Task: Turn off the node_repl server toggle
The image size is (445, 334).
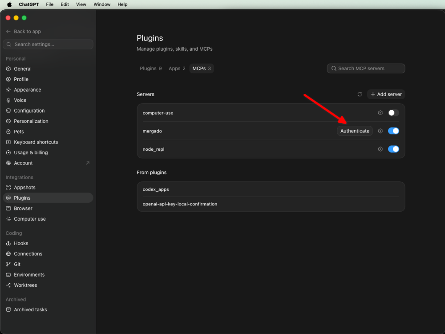Action: (393, 149)
